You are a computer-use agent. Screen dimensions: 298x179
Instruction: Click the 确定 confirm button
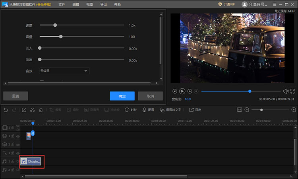click(x=122, y=96)
